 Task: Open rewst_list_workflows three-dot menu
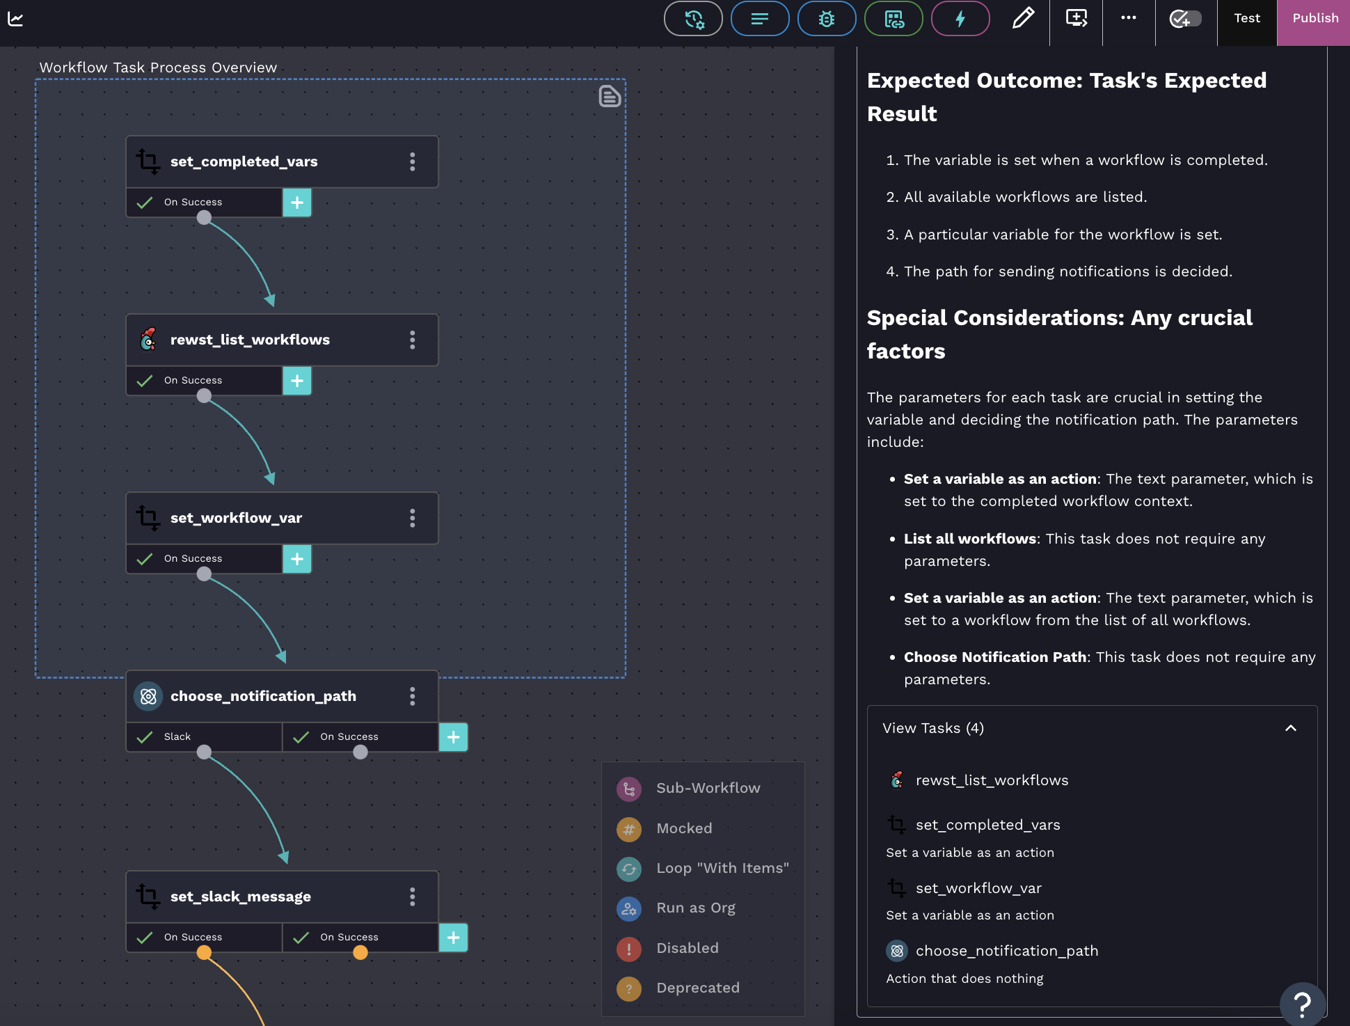pos(413,340)
